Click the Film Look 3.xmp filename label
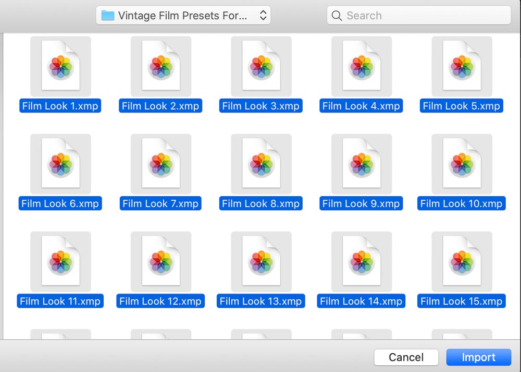 coord(261,106)
